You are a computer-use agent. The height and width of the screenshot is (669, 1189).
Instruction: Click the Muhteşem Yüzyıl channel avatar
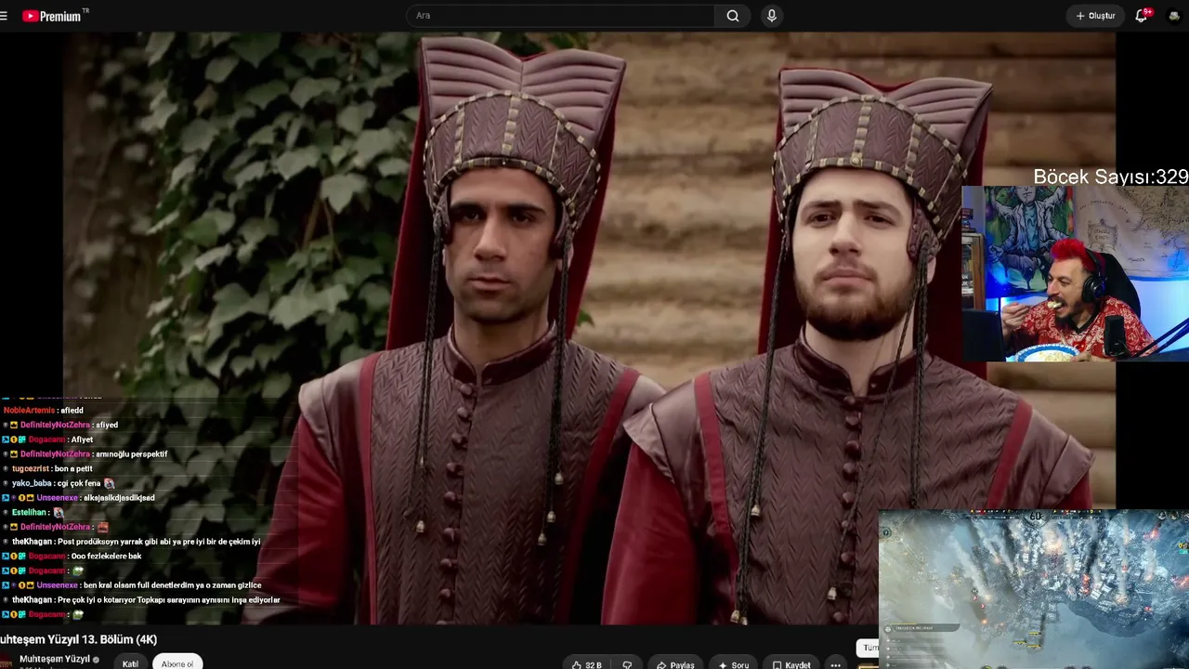click(x=5, y=662)
